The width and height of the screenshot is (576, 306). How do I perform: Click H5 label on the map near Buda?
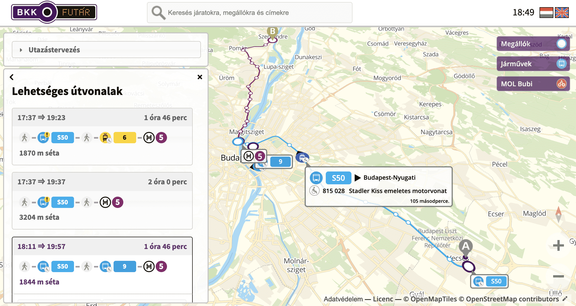[254, 156]
